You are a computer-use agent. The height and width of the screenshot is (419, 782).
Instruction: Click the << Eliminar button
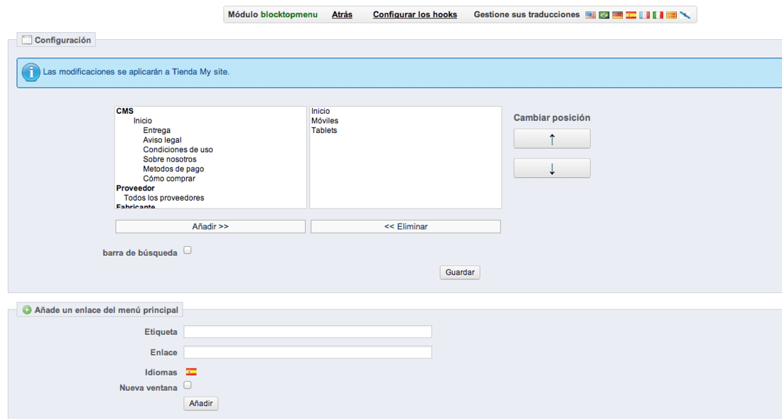coord(405,226)
